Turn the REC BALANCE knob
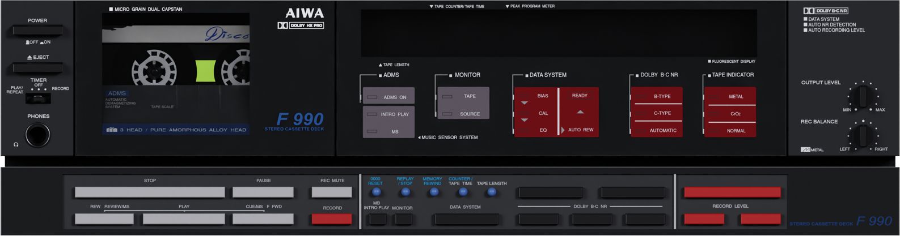This screenshot has width=900, height=236. [x=863, y=136]
